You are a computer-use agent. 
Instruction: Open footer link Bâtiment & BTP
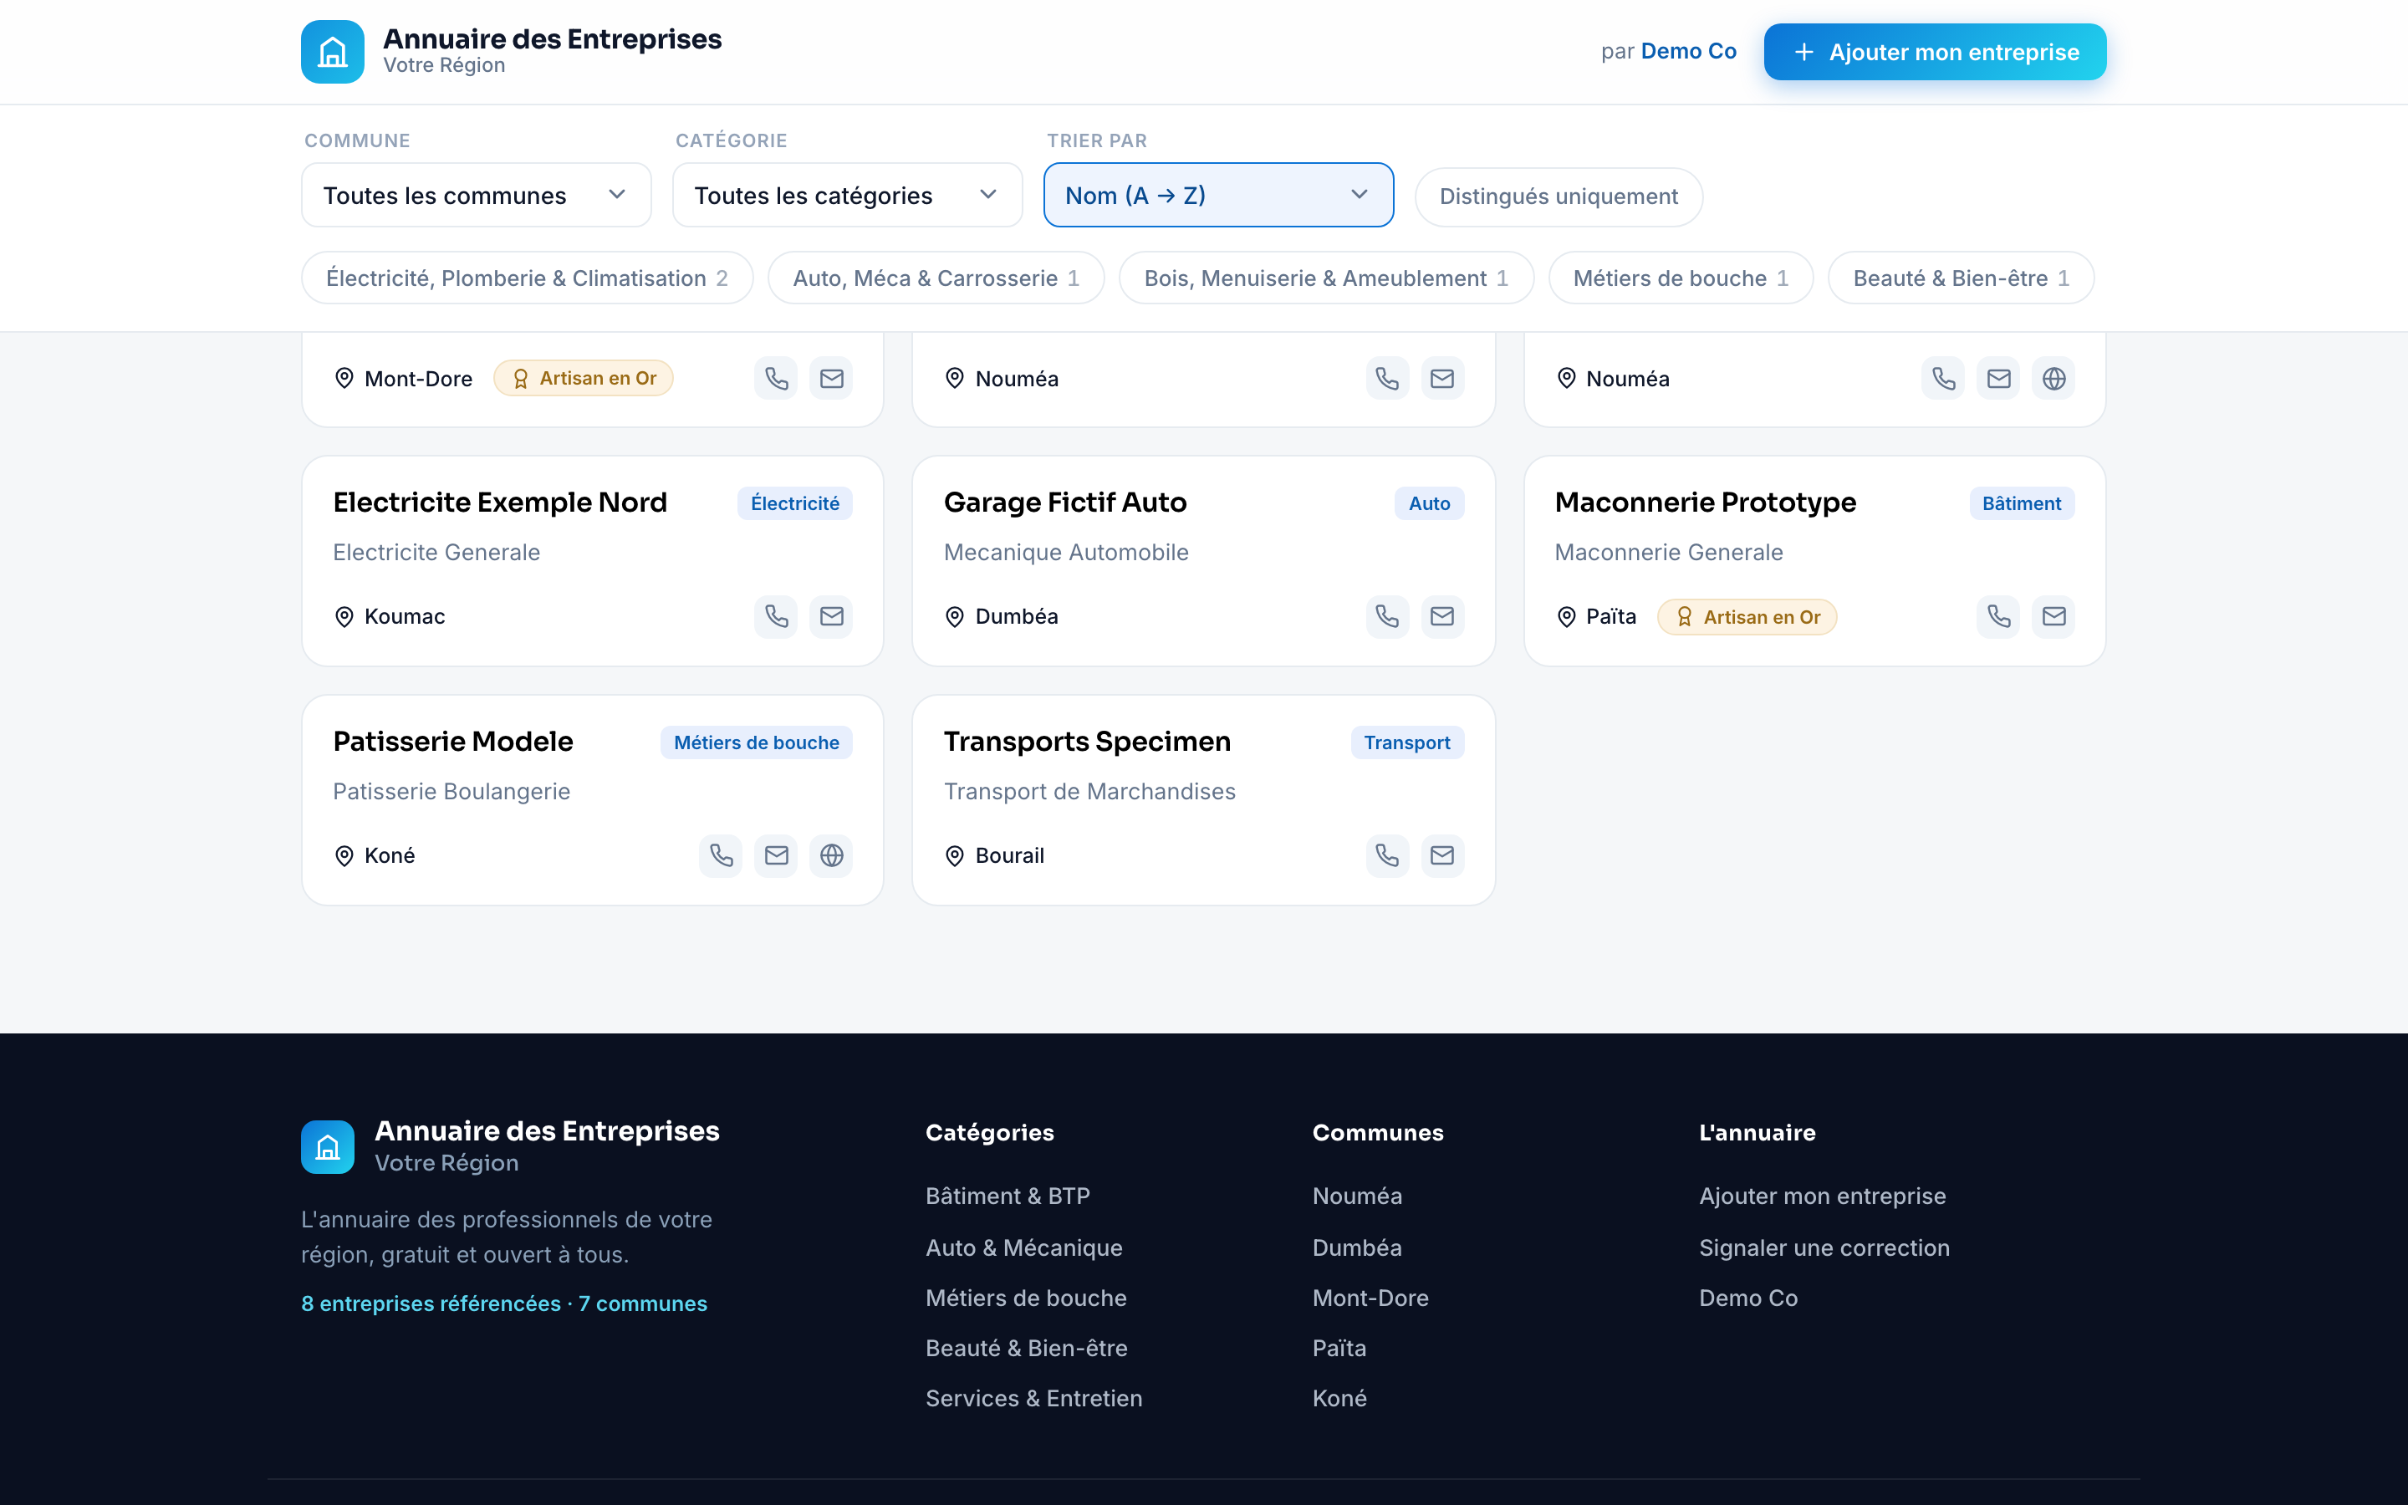pos(1007,1196)
